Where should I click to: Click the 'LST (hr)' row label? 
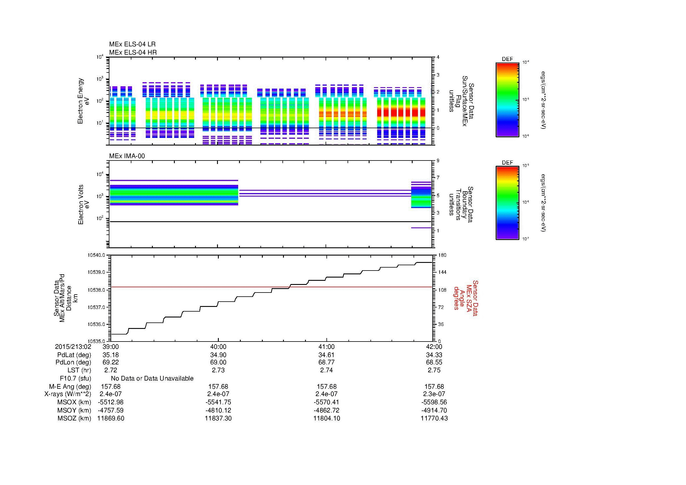click(x=79, y=370)
